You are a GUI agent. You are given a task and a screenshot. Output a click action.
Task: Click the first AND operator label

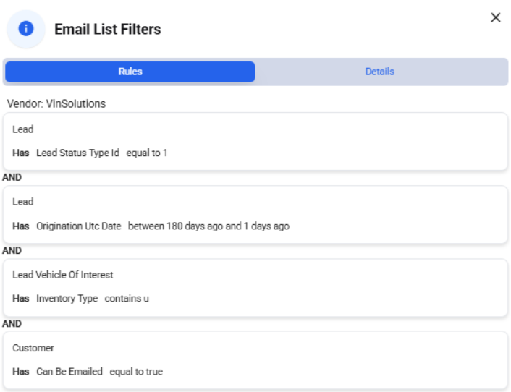[12, 177]
